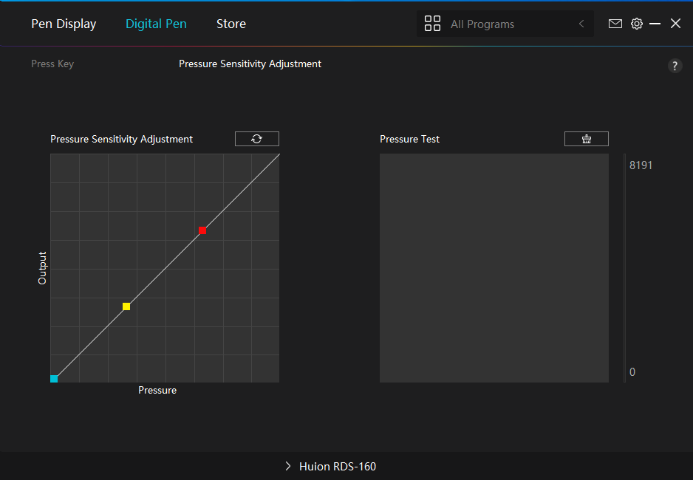Click inside the Pressure Test area
Viewport: 693px width, 480px height.
(494, 268)
